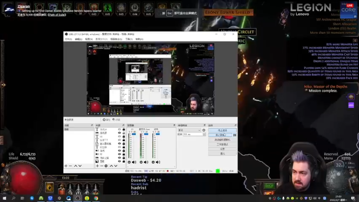
Task: Pause recording with the pause icon
Action: pyautogui.click(x=235, y=135)
